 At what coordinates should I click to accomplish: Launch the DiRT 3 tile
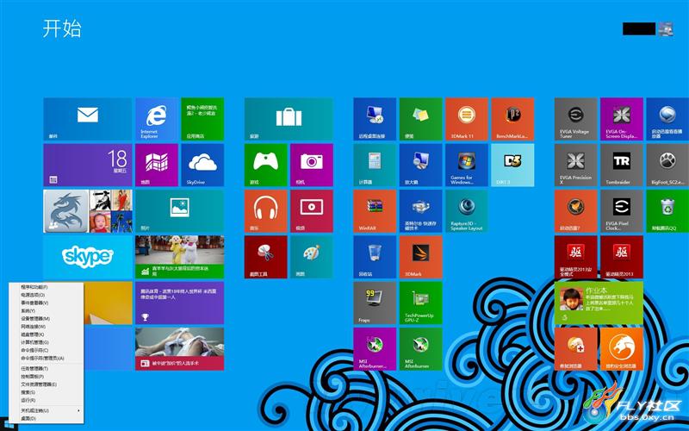(x=512, y=165)
